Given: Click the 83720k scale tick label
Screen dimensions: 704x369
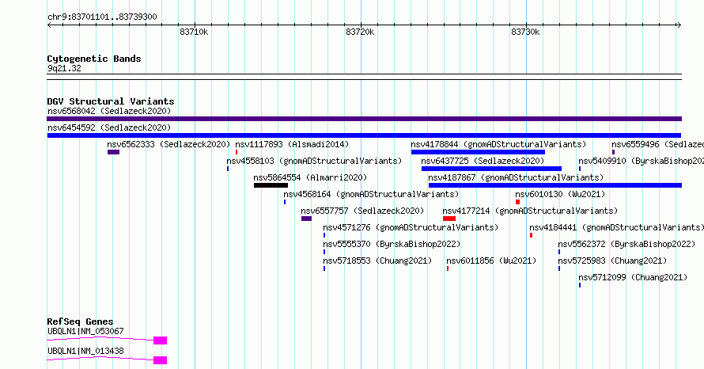Looking at the screenshot, I should click(360, 32).
